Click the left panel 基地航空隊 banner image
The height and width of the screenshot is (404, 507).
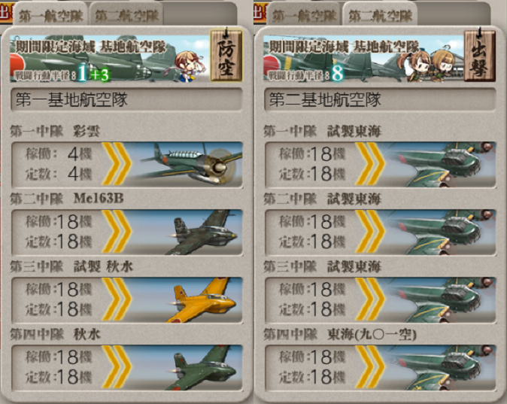pyautogui.click(x=110, y=58)
